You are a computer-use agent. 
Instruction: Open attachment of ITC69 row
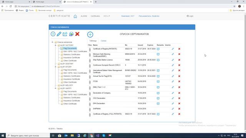coord(90,82)
